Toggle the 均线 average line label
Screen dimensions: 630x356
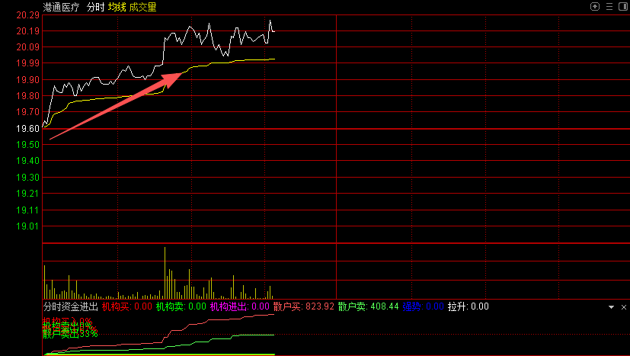(117, 7)
